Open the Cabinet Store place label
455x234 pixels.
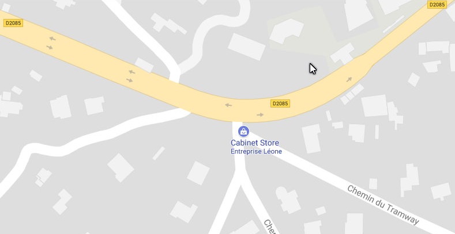click(x=254, y=143)
